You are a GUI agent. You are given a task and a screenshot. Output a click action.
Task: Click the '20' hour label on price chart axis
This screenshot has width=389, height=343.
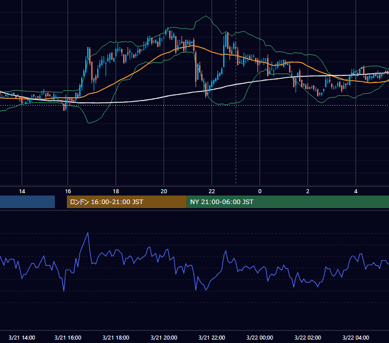tap(164, 192)
